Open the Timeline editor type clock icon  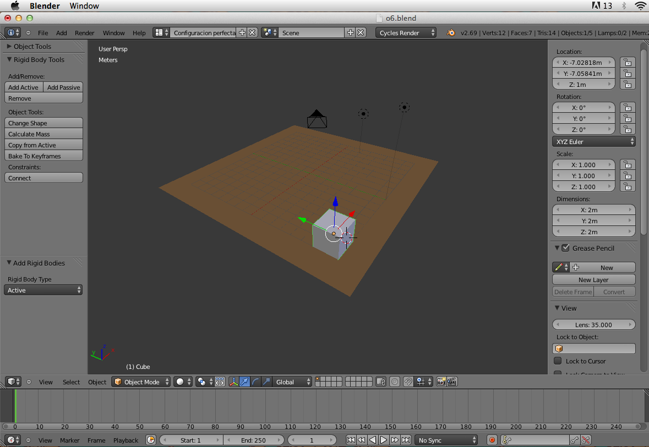pos(13,440)
